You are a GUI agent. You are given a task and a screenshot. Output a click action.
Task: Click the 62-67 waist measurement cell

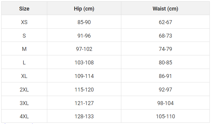point(165,22)
